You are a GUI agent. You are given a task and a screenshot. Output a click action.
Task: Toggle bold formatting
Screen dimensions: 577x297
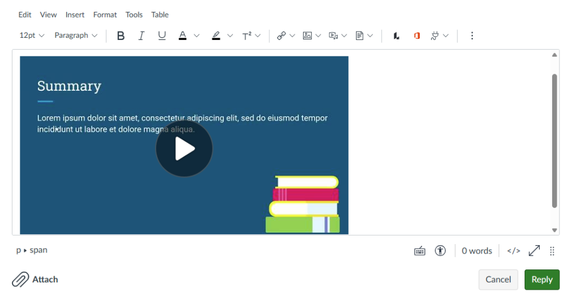coord(121,36)
